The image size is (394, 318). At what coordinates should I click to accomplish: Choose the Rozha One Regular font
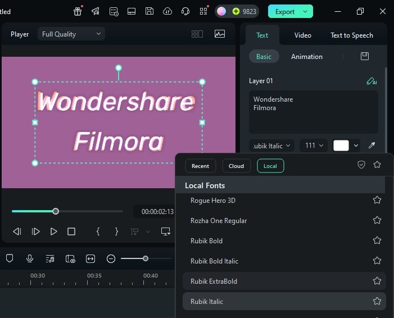click(x=284, y=221)
